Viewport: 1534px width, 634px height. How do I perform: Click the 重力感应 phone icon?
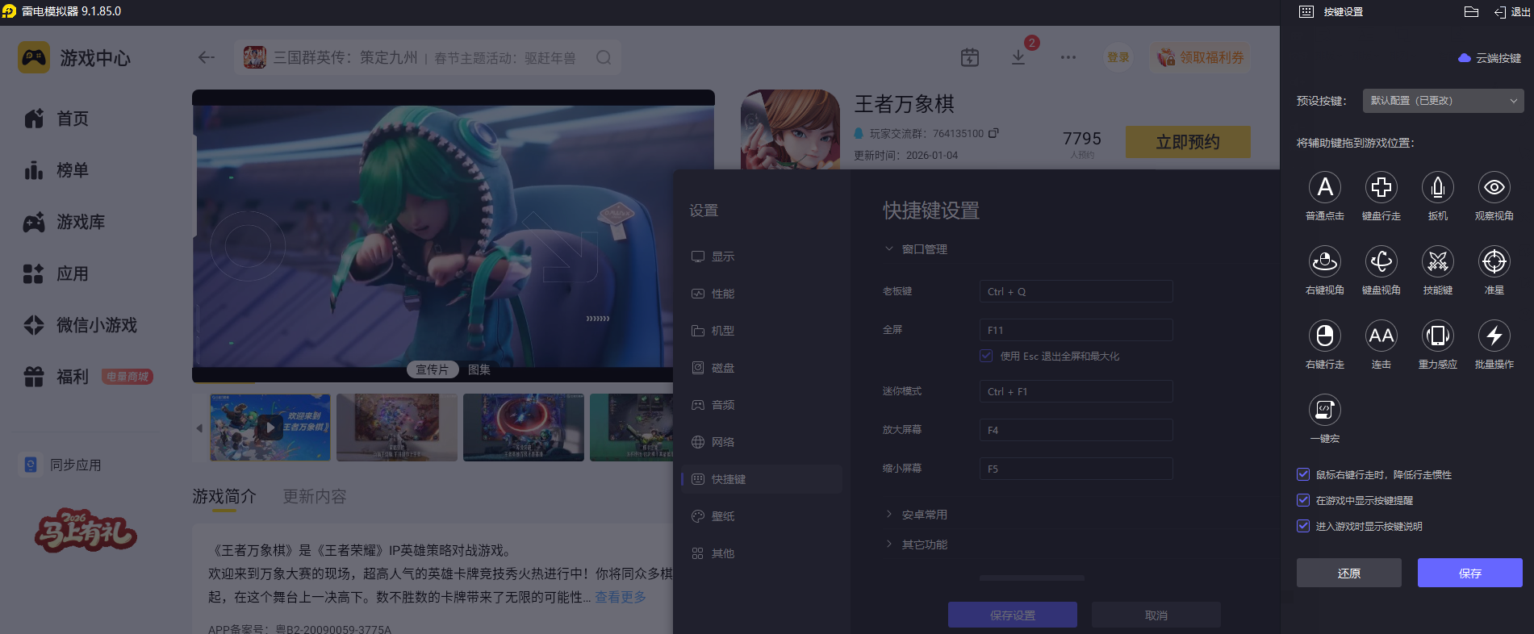pos(1437,336)
